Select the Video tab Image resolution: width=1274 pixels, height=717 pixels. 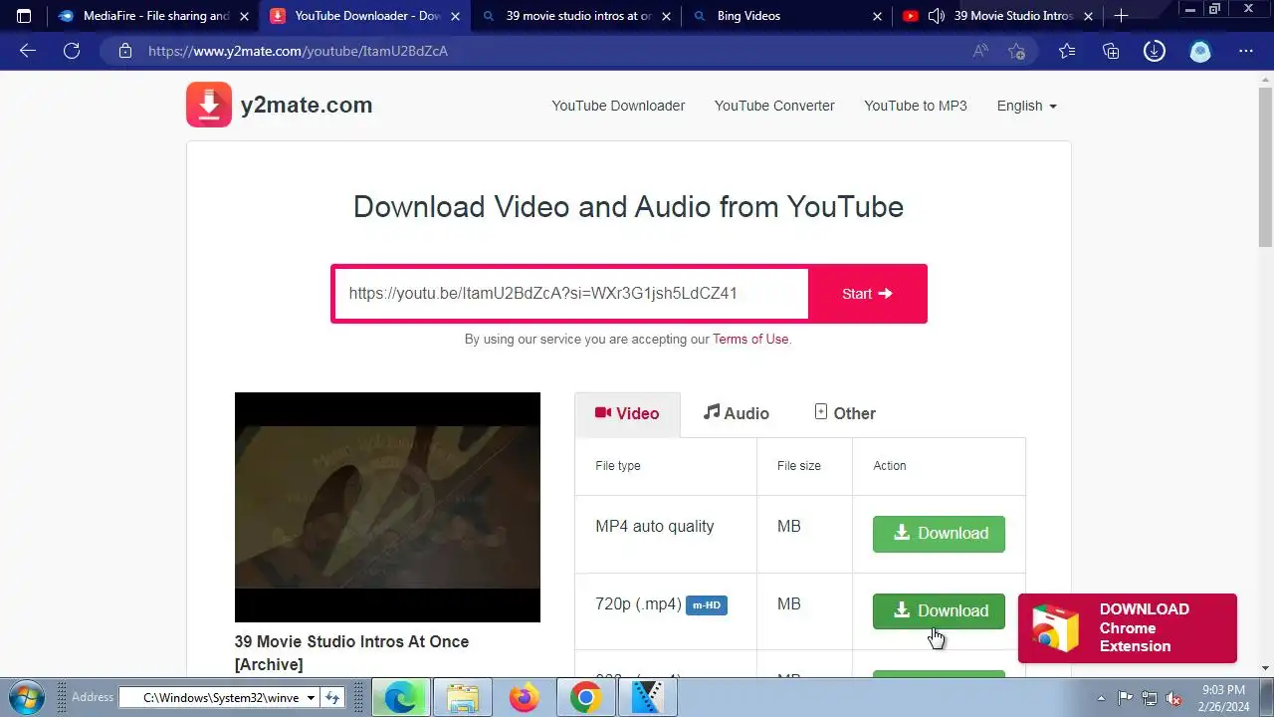click(x=627, y=413)
